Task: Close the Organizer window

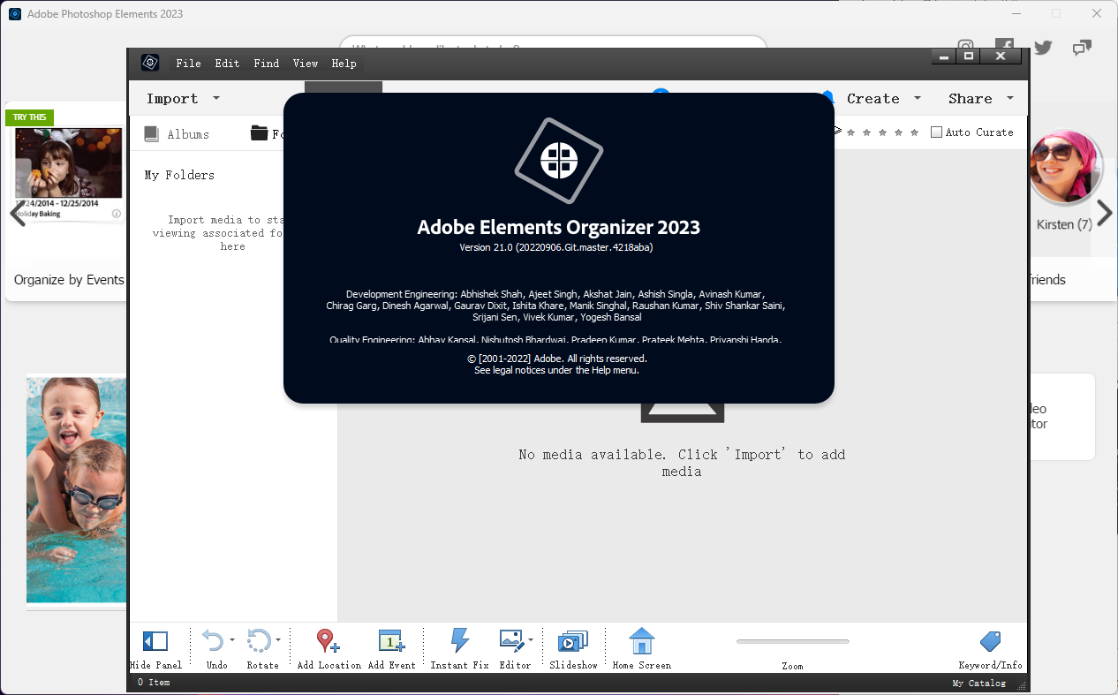Action: click(1001, 57)
